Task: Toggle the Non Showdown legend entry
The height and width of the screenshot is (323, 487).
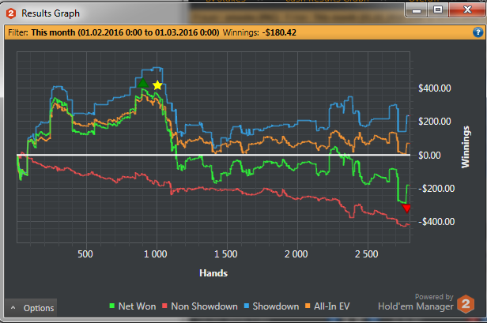Action: click(x=200, y=306)
